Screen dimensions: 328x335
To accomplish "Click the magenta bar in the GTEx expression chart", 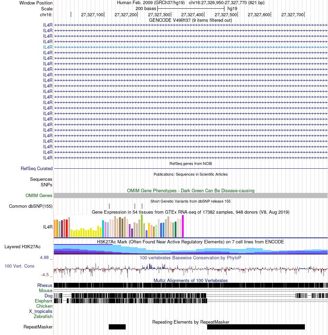I will 183,226.
